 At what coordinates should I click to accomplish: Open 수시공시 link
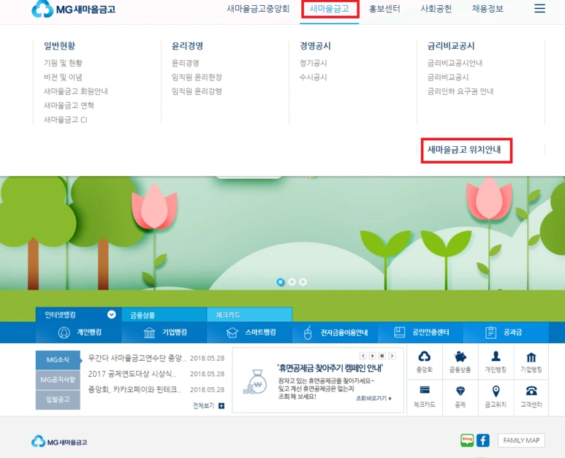313,77
